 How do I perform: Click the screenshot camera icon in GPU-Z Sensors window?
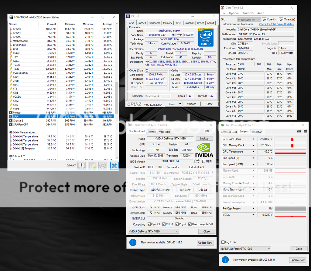(x=299, y=131)
